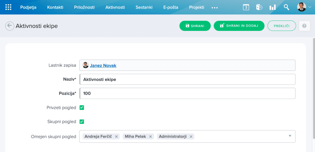
Task: Expand the user menu chevron
Action: click(309, 7)
